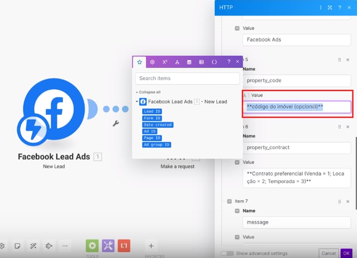Click the explain flow airplane icon
The width and height of the screenshot is (357, 258).
pyautogui.click(x=49, y=246)
